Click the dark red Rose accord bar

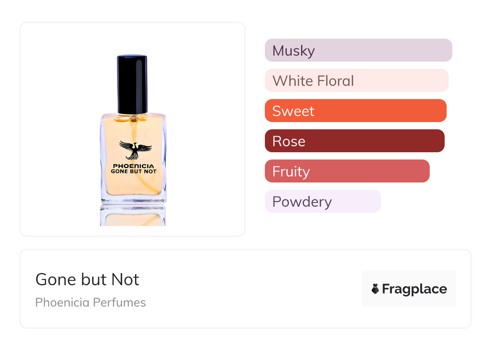click(x=354, y=141)
